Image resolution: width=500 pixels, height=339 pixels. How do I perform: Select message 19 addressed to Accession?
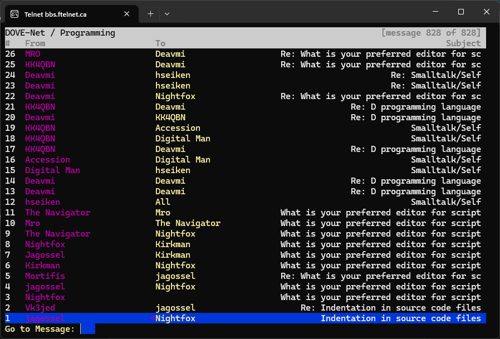click(x=245, y=128)
